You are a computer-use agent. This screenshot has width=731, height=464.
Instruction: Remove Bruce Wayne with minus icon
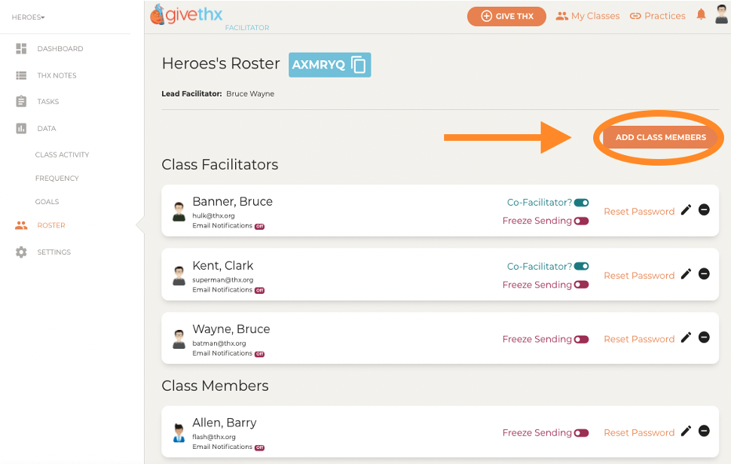coord(704,337)
